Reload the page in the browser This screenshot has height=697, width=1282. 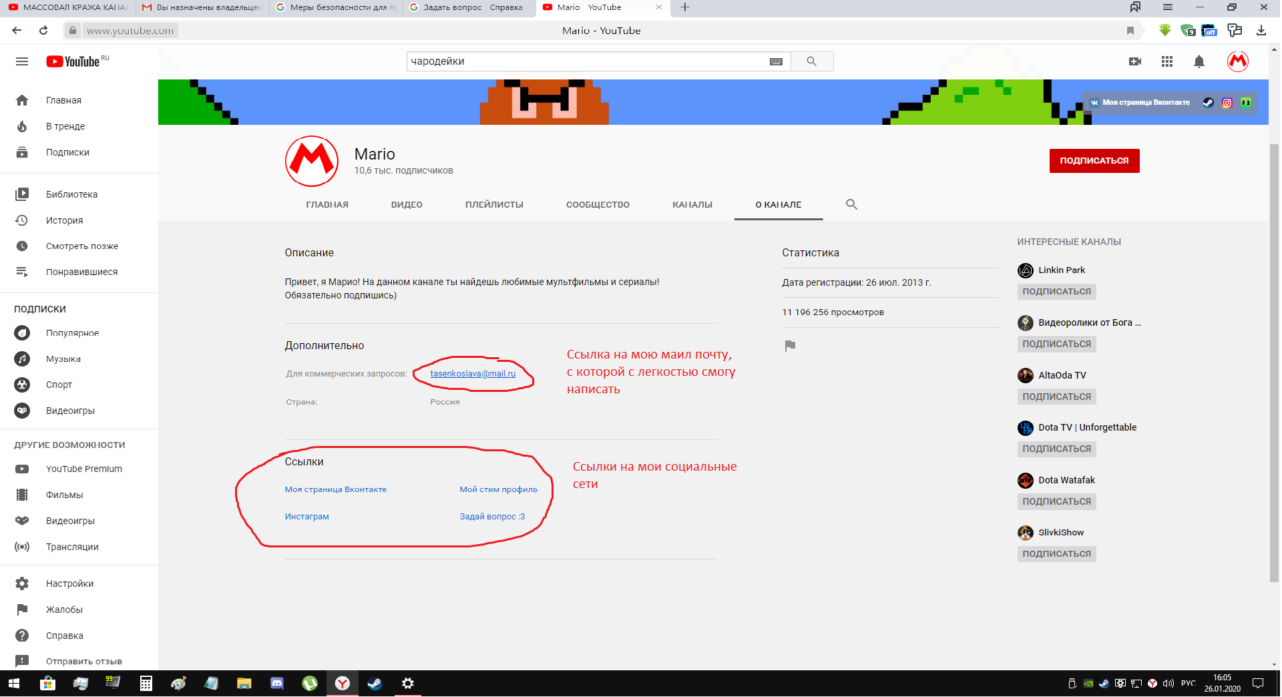(43, 30)
